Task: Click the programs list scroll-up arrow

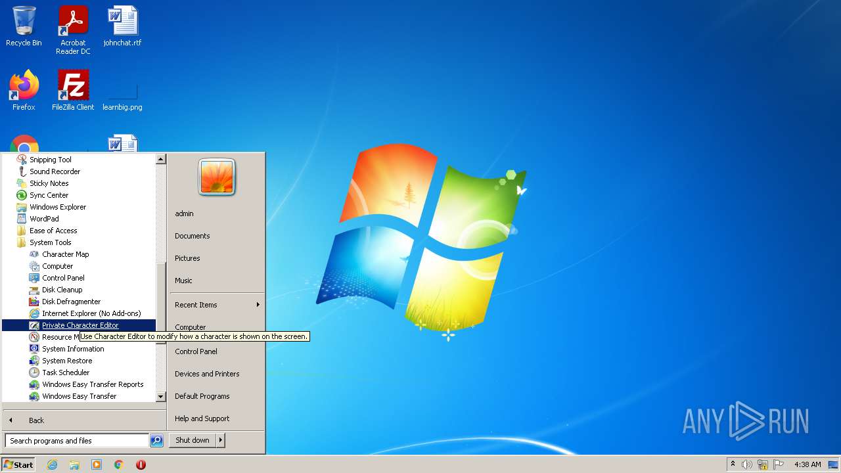Action: (x=161, y=159)
